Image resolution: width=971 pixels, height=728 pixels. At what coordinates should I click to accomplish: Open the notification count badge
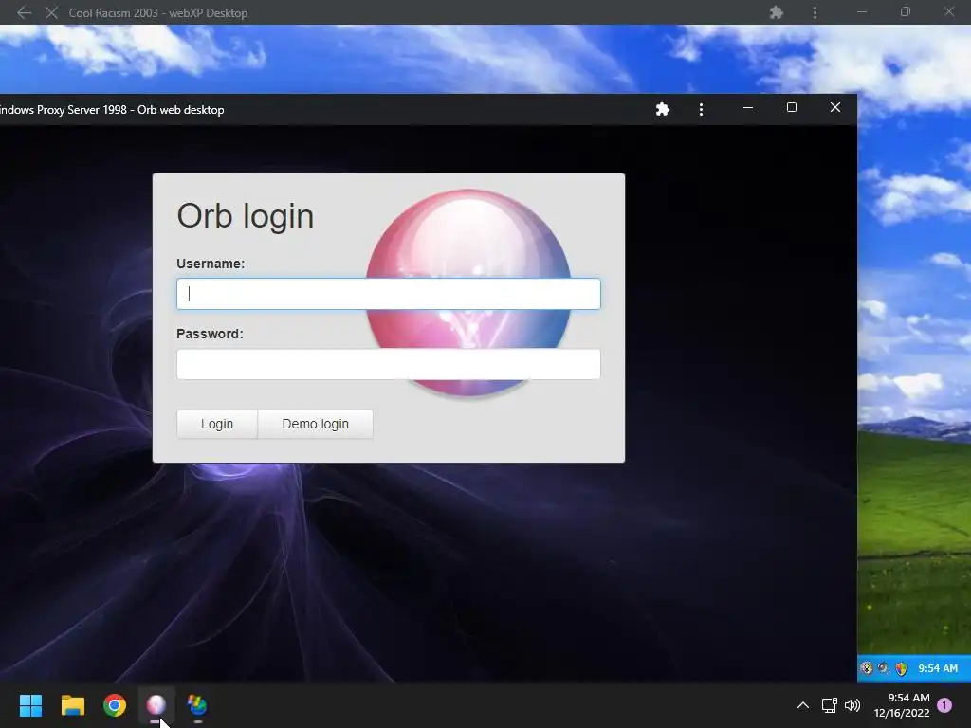[x=944, y=705]
